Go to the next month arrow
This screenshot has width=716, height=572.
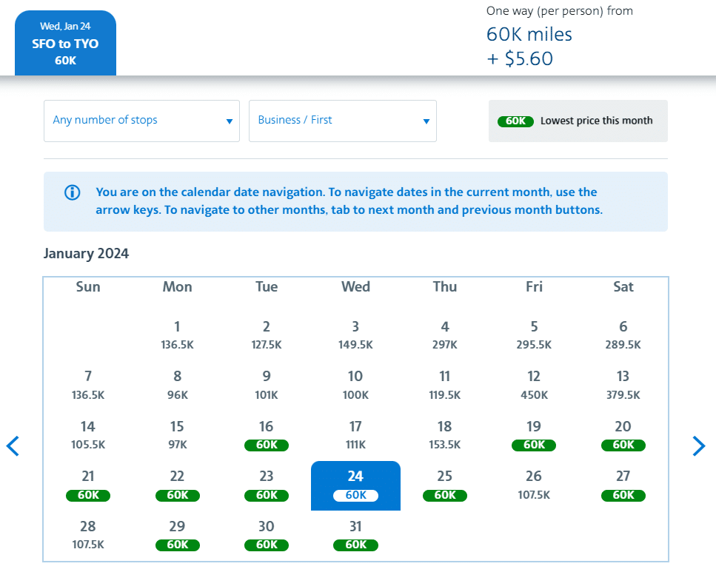(698, 445)
